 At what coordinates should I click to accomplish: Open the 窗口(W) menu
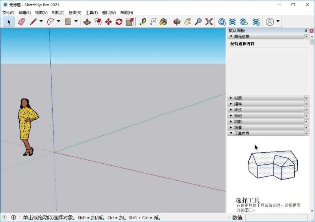[x=109, y=13]
